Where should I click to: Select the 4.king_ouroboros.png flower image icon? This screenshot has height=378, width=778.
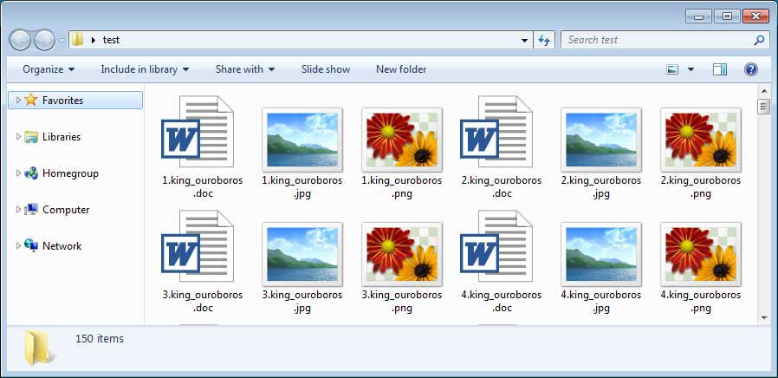coord(701,254)
